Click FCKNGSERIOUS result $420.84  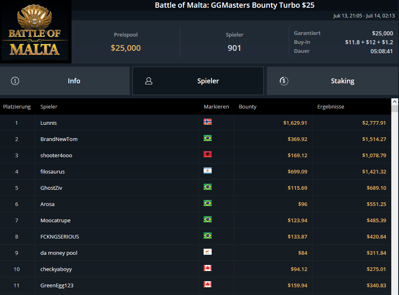point(376,237)
